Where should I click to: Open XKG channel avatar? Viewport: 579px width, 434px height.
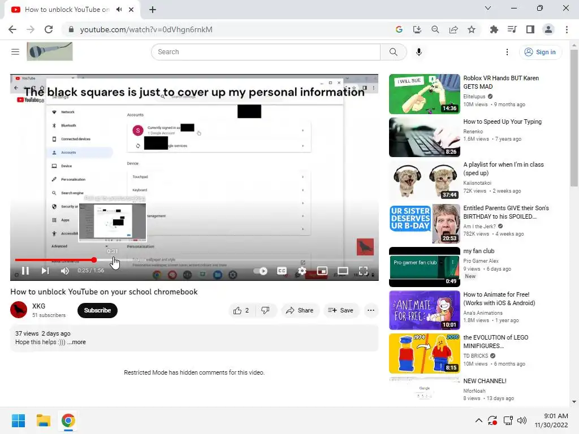[x=19, y=310]
